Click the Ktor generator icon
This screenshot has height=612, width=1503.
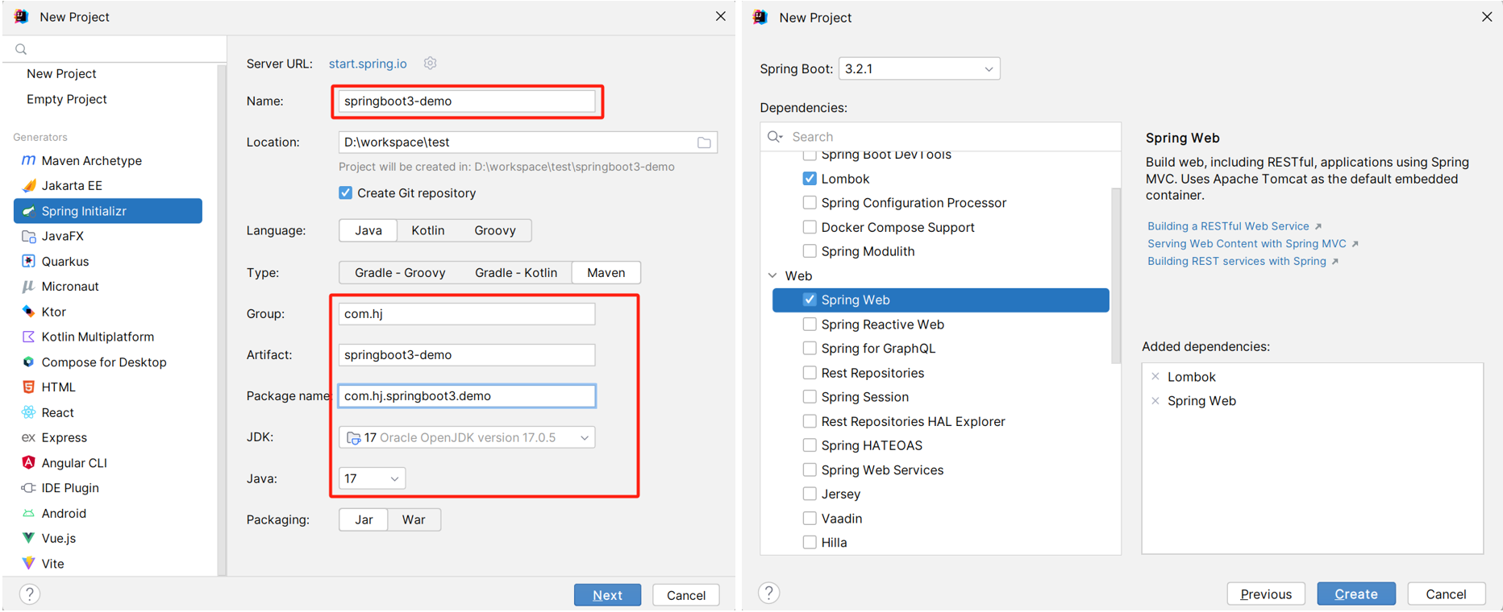pyautogui.click(x=28, y=312)
